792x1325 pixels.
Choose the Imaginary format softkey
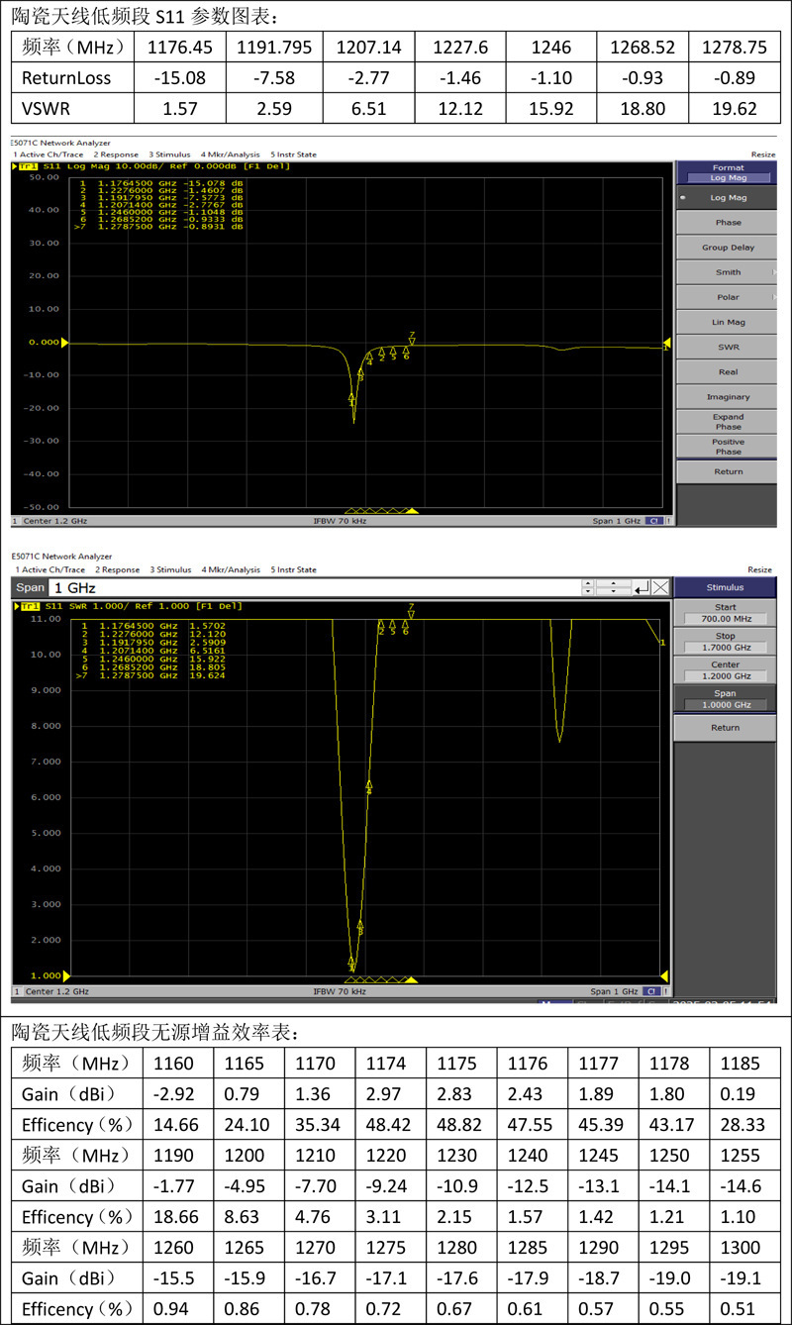click(729, 397)
